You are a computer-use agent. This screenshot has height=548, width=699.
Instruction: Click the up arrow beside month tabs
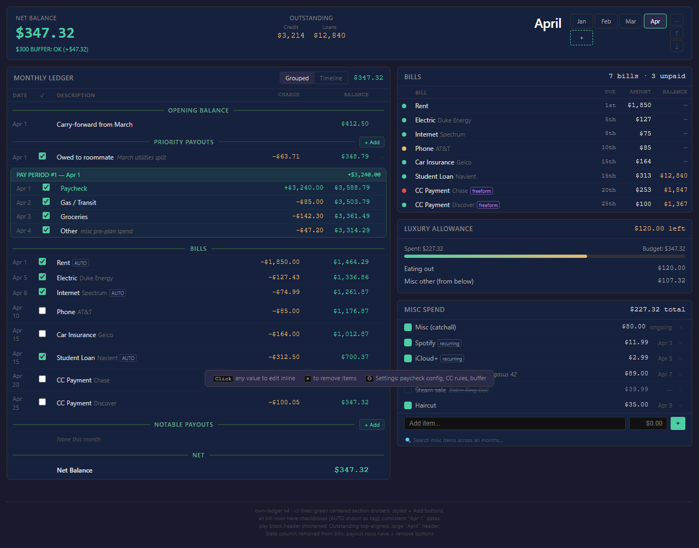coord(677,33)
